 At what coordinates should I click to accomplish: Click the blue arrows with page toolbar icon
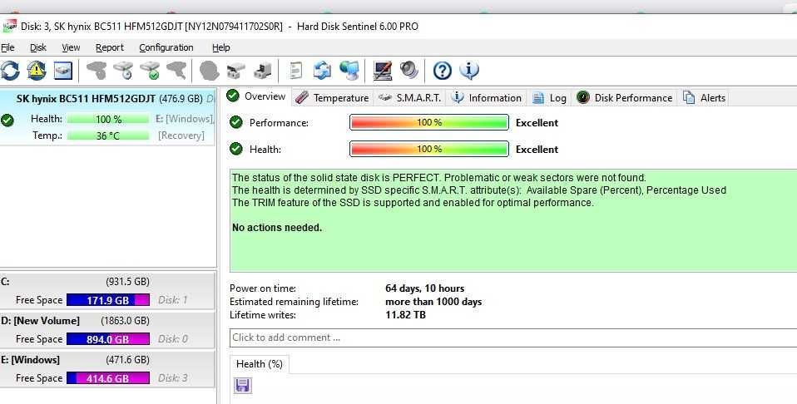[322, 70]
